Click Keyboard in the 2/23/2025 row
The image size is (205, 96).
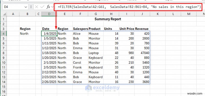tap(96, 77)
